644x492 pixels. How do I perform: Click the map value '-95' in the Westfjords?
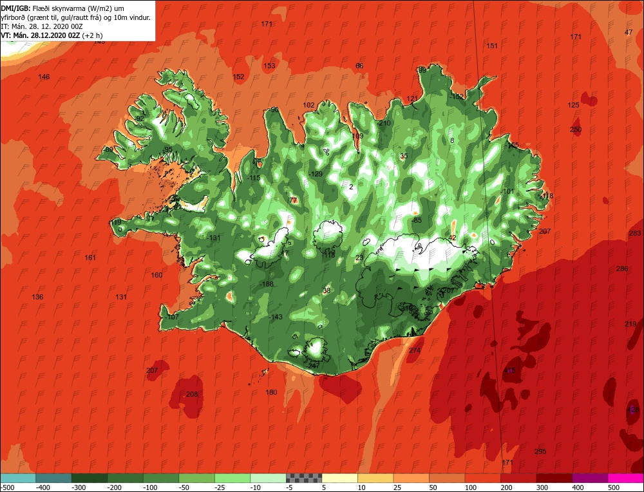click(167, 149)
